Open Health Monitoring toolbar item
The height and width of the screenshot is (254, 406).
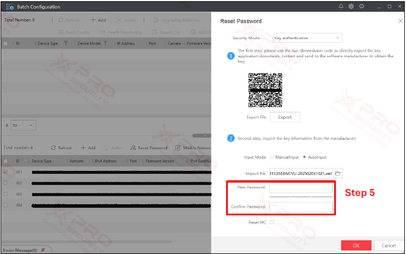point(121,32)
